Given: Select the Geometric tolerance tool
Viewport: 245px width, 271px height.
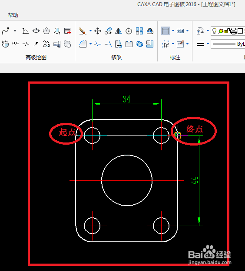Looking at the screenshot, I should 180,31.
